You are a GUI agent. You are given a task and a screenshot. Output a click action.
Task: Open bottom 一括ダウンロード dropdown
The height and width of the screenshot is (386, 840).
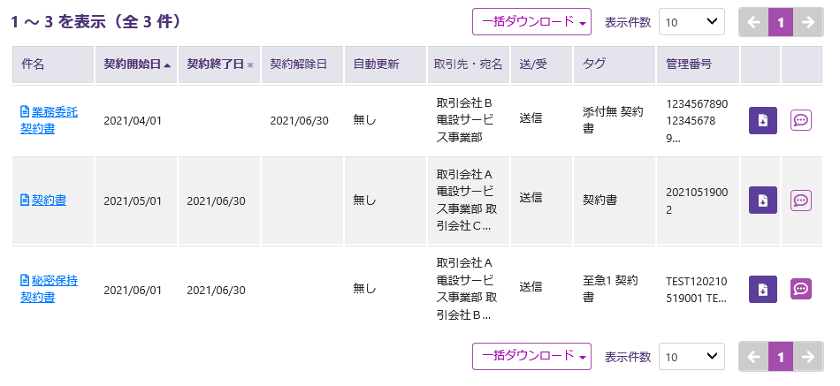click(532, 356)
